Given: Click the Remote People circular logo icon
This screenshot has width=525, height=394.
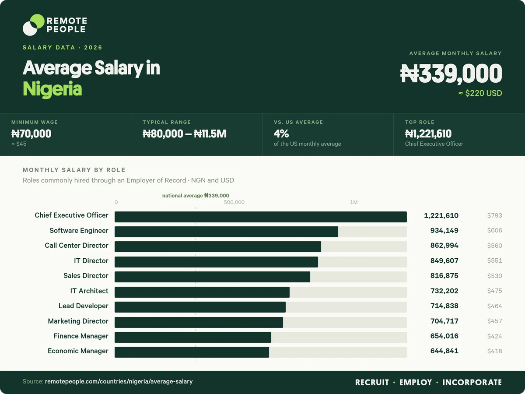Looking at the screenshot, I should click(34, 25).
